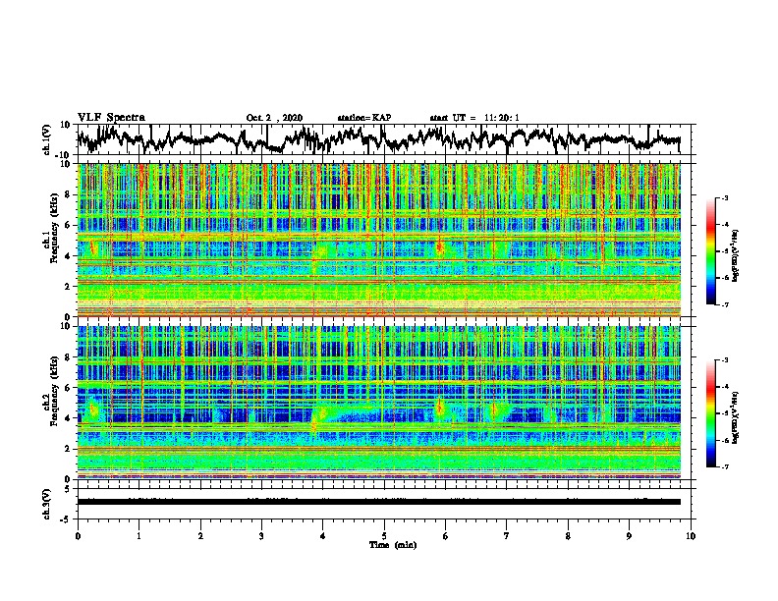Click the ch.3 black signal band
The image size is (778, 601).
(378, 502)
